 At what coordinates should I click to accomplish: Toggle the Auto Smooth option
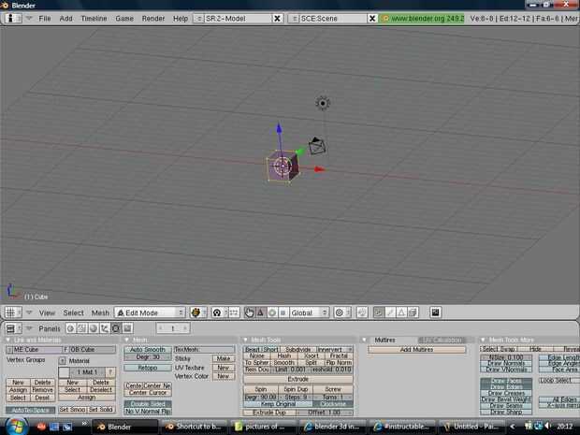coord(148,349)
